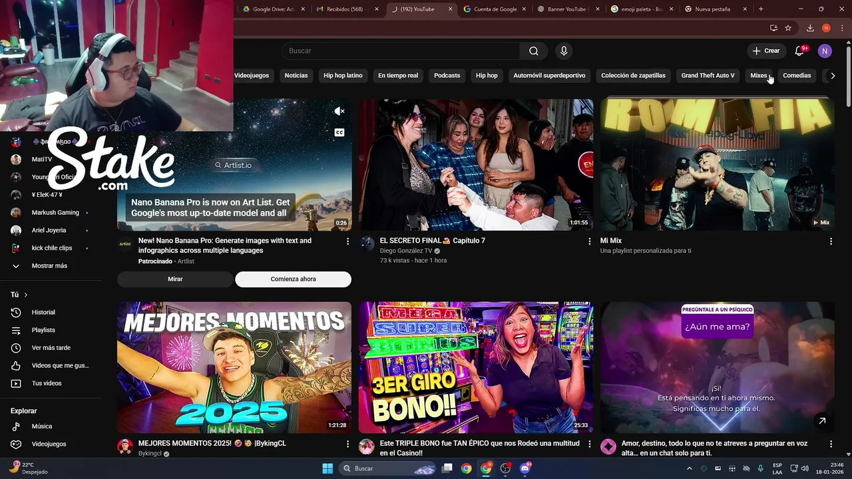Select the Podcasts filter chip

point(447,76)
